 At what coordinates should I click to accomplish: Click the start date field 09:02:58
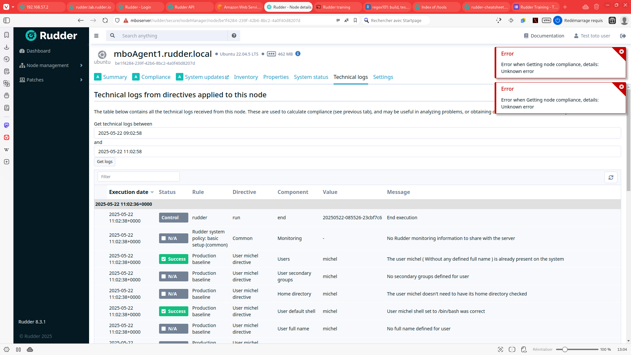click(357, 133)
